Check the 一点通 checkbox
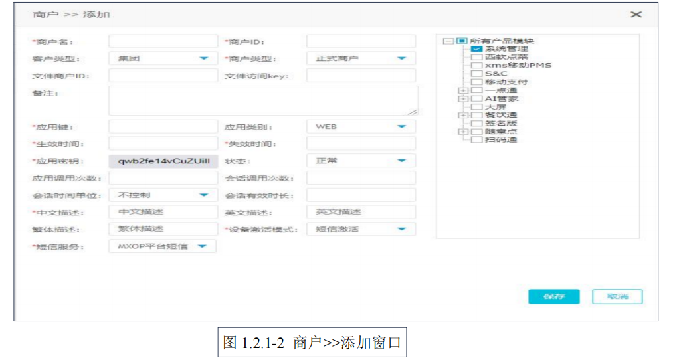 click(476, 90)
